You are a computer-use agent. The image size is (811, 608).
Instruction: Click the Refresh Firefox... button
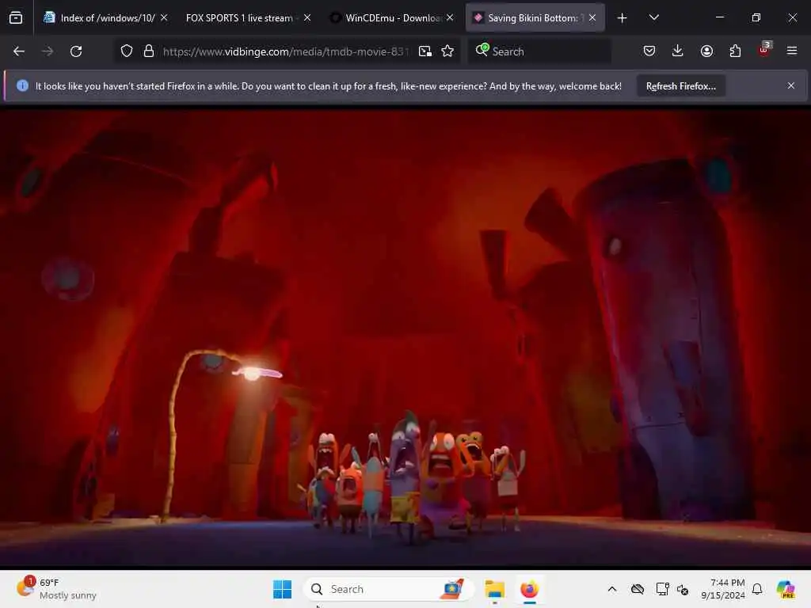coord(680,85)
